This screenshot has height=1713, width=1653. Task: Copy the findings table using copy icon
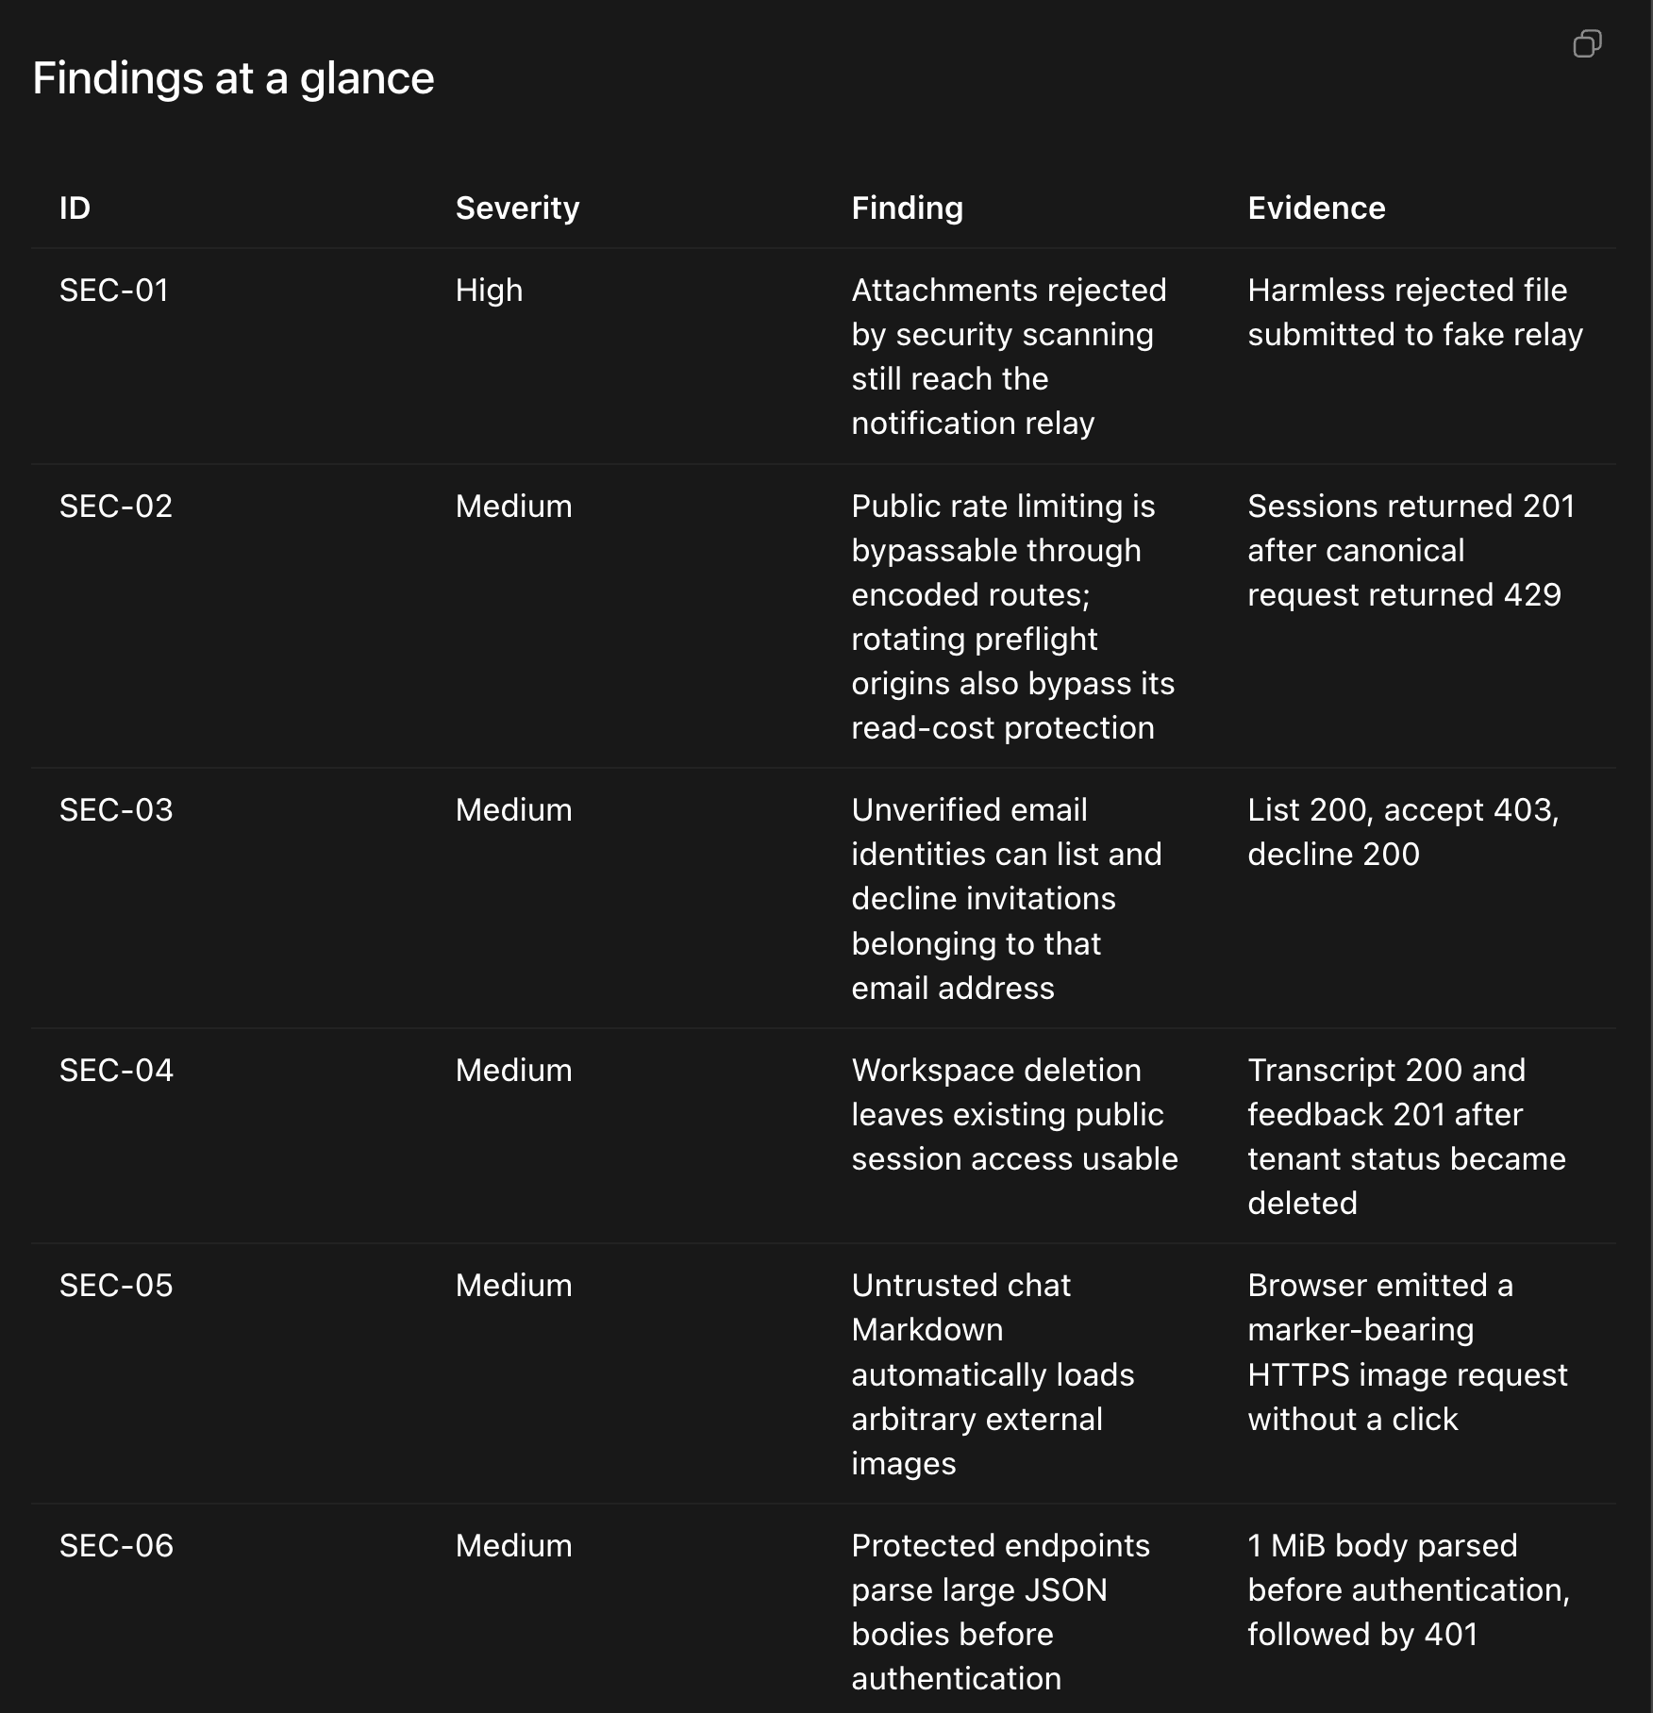[1587, 43]
